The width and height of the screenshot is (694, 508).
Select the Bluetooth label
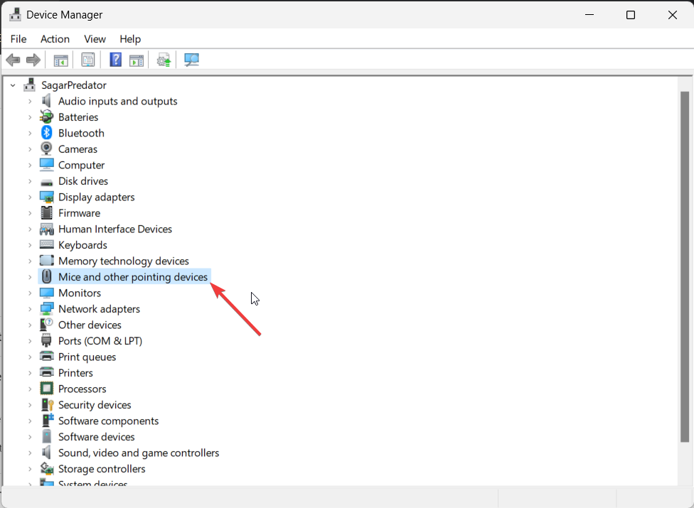tap(82, 133)
